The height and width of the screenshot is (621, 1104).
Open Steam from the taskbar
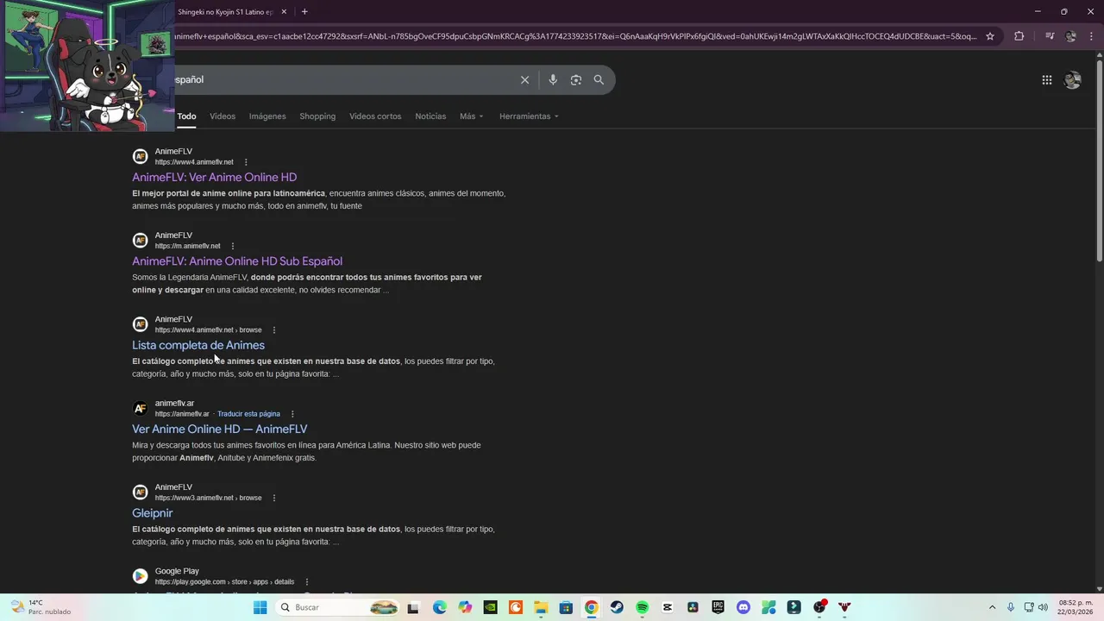(x=617, y=607)
